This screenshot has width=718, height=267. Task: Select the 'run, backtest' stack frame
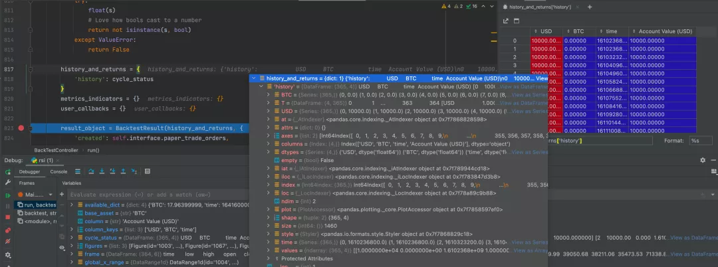tap(36, 205)
